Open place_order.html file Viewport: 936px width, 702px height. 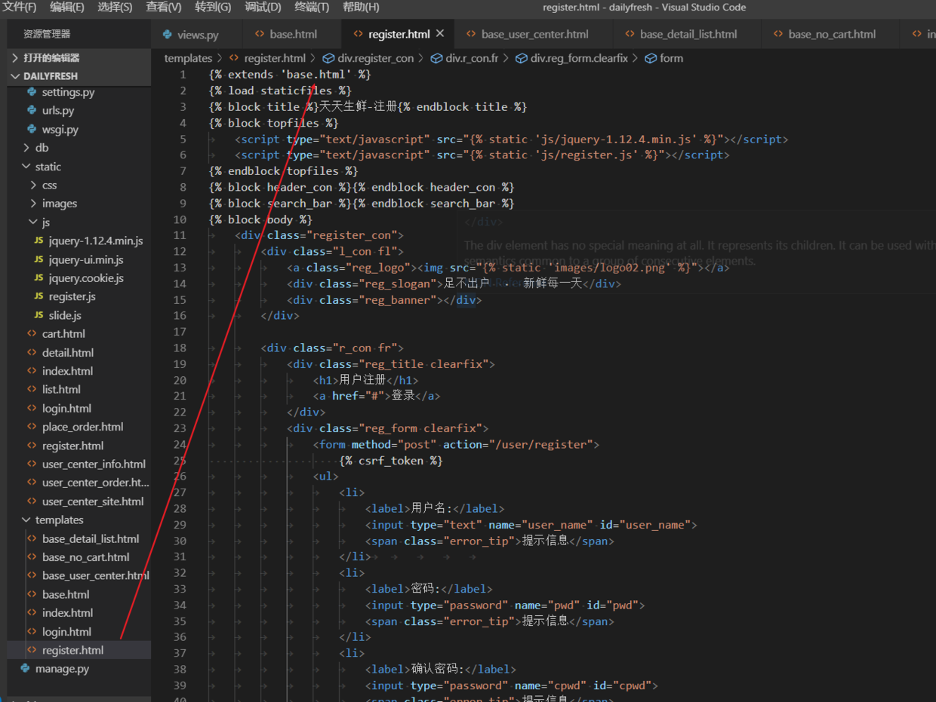click(x=79, y=427)
